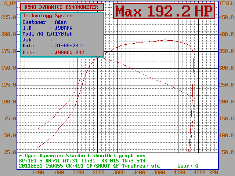The height and width of the screenshot is (176, 235).
Task: Click left axis value '200.0'
Action: click(8, 34)
